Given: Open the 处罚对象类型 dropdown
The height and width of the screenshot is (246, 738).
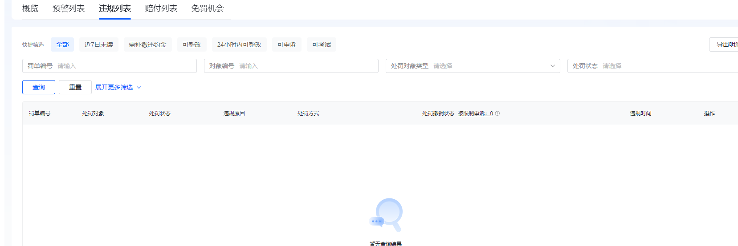Looking at the screenshot, I should click(x=473, y=66).
